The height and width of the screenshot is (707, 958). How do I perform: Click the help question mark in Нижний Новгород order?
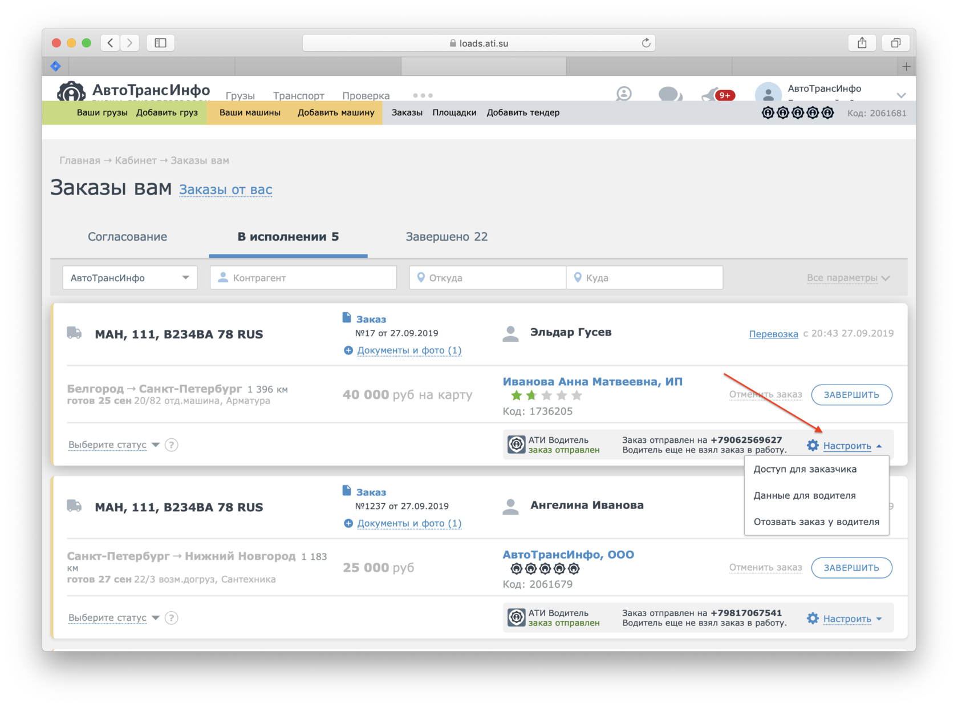[171, 618]
